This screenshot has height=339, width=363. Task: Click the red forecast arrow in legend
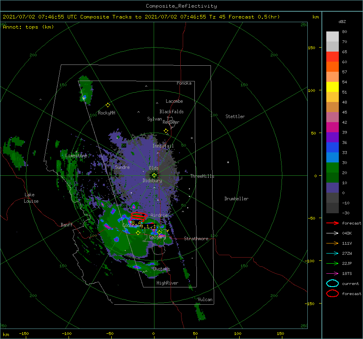pyautogui.click(x=332, y=223)
